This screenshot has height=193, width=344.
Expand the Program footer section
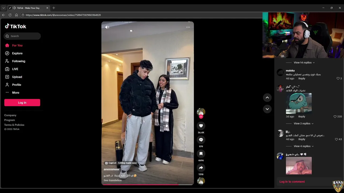(x=9, y=120)
